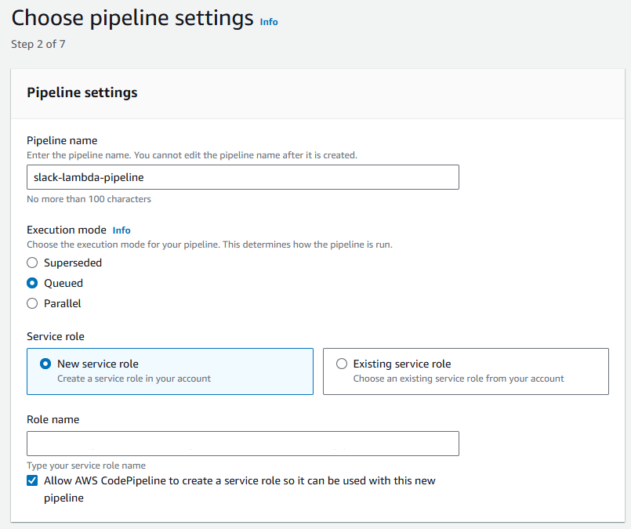The width and height of the screenshot is (631, 529).
Task: Click "Create a service role in your account" text
Action: click(x=134, y=379)
